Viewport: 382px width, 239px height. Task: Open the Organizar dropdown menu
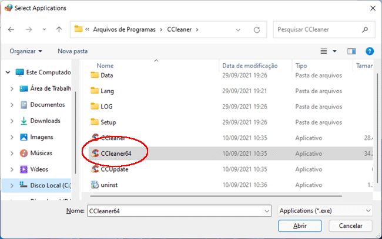click(26, 52)
